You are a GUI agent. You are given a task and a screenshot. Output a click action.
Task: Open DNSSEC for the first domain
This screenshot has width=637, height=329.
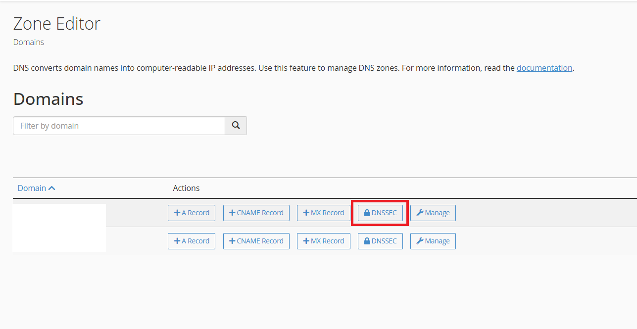point(380,213)
